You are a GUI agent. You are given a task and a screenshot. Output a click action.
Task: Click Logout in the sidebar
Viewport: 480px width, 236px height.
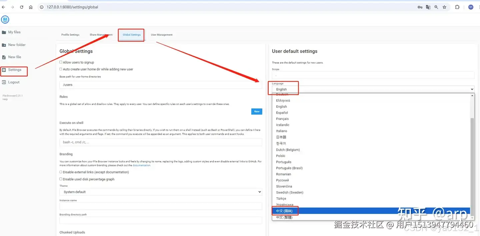[14, 82]
